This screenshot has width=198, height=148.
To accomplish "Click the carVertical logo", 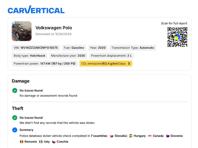I will coord(36,10).
